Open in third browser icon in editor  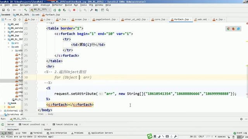tap(238, 29)
